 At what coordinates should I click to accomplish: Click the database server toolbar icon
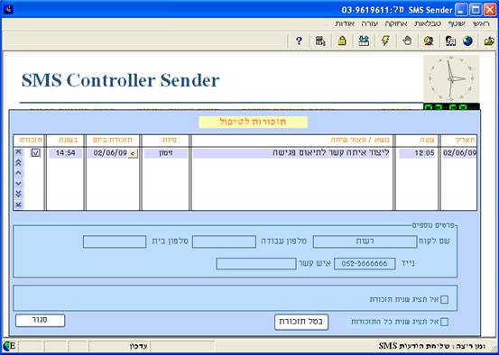320,41
